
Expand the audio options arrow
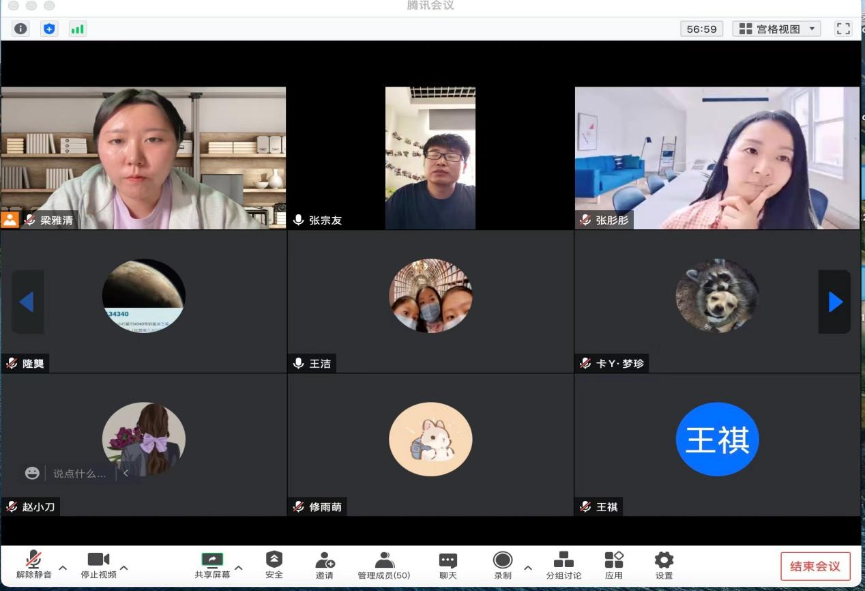pyautogui.click(x=63, y=568)
